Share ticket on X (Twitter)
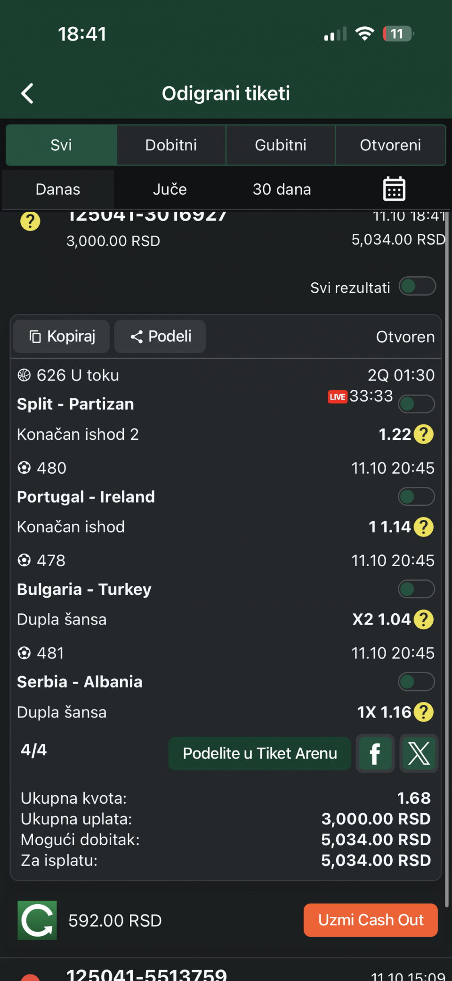The width and height of the screenshot is (452, 981). [419, 753]
